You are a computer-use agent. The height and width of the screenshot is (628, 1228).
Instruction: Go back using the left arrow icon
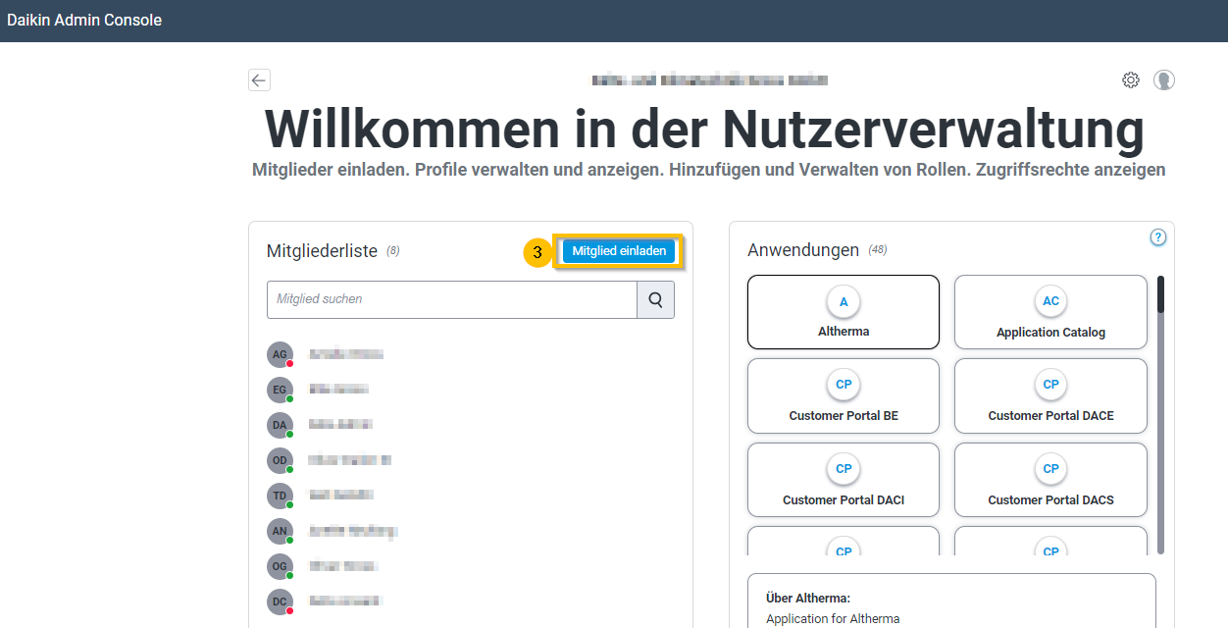[x=259, y=80]
